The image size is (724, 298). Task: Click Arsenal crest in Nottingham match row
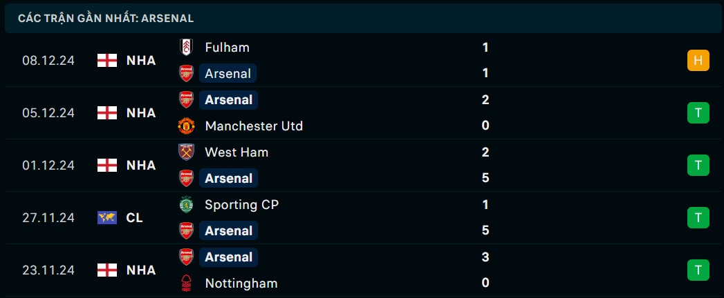[186, 257]
